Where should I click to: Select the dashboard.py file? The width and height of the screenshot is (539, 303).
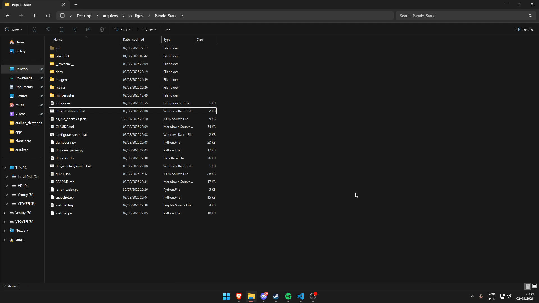[133, 143]
